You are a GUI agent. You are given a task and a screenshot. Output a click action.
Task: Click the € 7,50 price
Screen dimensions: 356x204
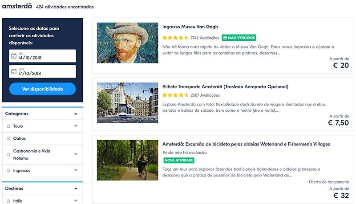[338, 123]
